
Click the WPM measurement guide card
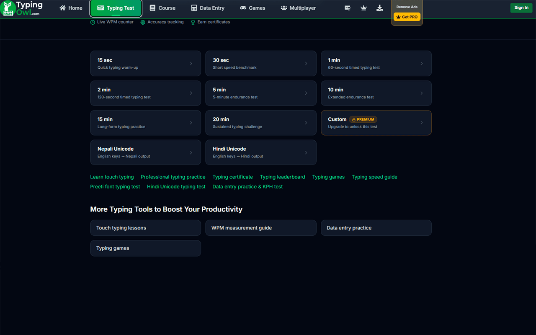tap(261, 228)
